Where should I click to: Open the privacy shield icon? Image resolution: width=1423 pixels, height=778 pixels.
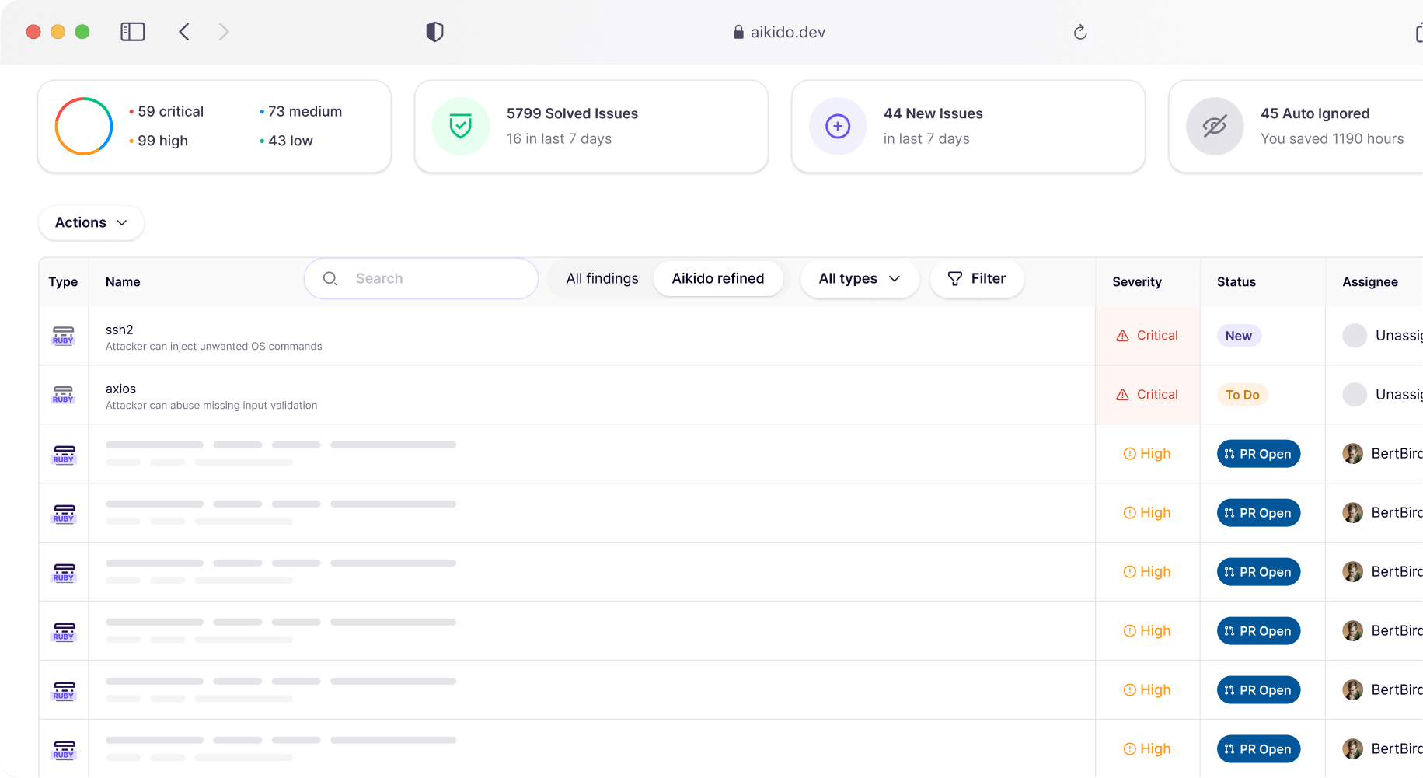434,32
